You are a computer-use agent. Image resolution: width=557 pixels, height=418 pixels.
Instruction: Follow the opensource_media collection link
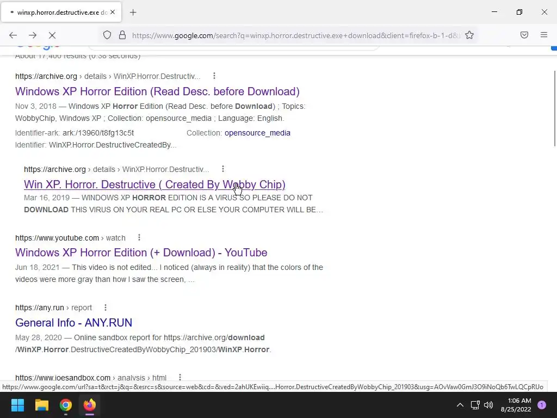coord(257,133)
